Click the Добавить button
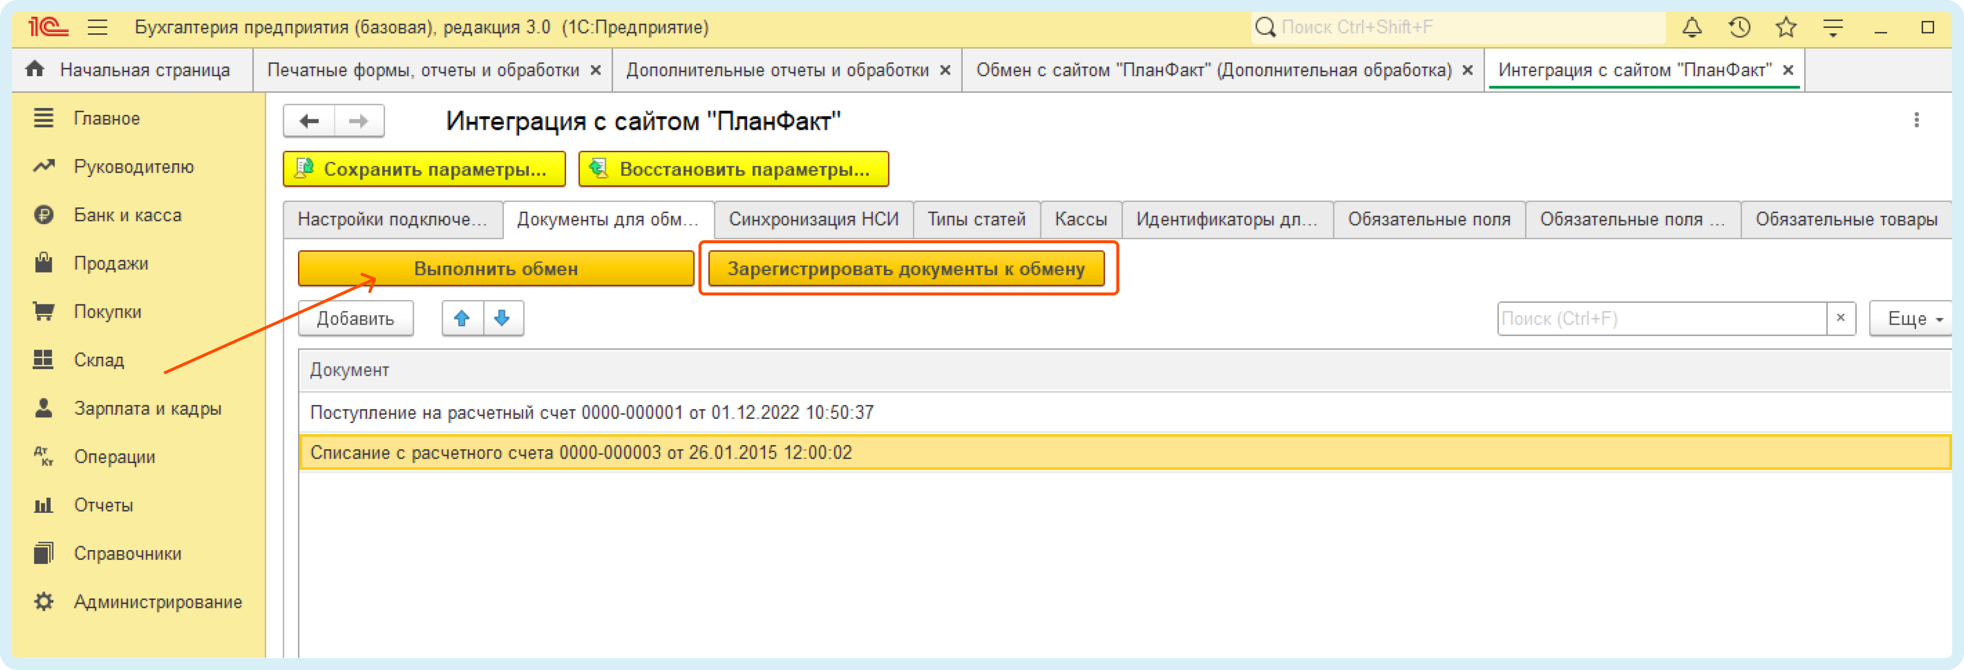Viewport: 1964px width, 670px height. [355, 319]
